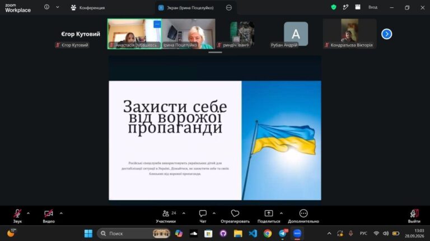Select Ірина Поцелуйко video thumbnail

188,34
